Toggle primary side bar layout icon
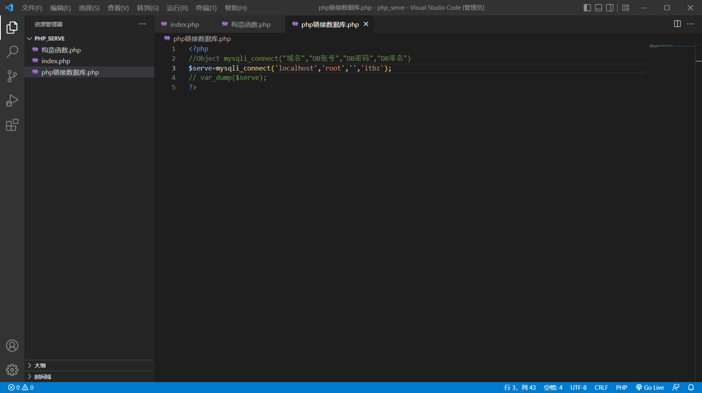Screen dimensions: 702x393 click(587, 8)
